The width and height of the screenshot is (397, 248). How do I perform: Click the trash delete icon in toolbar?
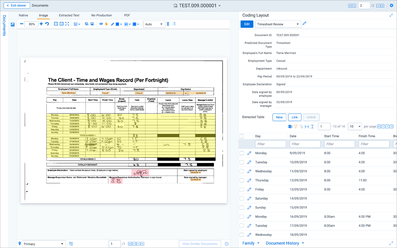(x=168, y=24)
